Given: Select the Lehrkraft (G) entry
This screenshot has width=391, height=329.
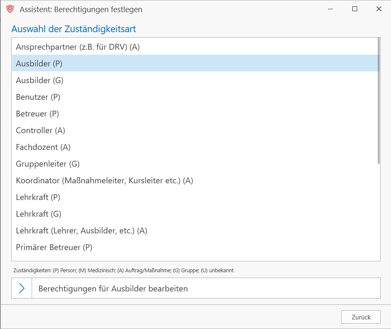Looking at the screenshot, I should click(195, 214).
